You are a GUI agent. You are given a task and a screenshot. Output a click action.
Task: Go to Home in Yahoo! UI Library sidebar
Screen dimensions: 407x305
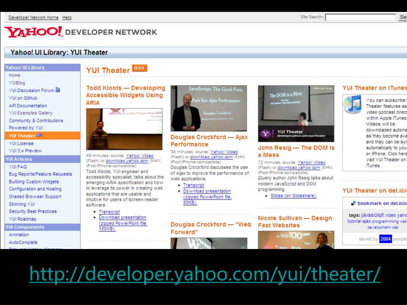click(x=15, y=75)
